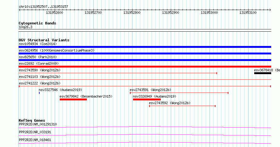This screenshot has width=280, height=147.
Task: Open the esv2741103 (Wong2012b) label
Action: click(40, 77)
